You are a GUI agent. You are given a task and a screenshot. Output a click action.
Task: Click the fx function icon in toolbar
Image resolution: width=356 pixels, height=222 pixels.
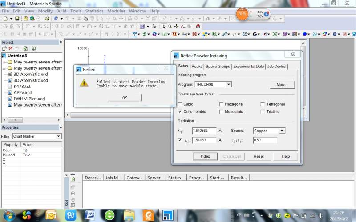(154, 27)
